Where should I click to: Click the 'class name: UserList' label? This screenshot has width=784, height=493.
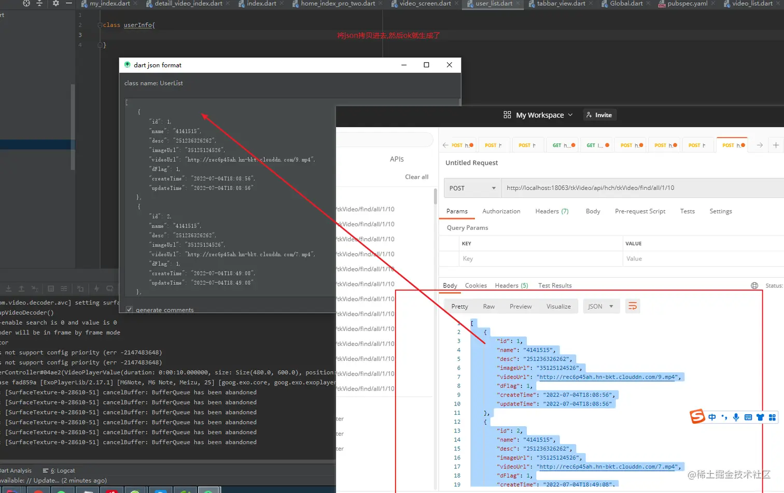pyautogui.click(x=153, y=83)
